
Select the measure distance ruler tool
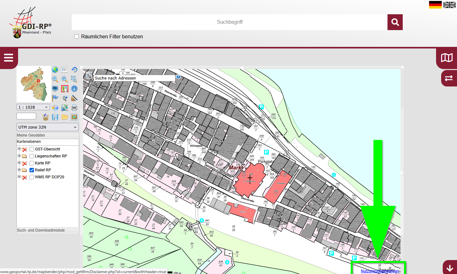click(x=74, y=98)
